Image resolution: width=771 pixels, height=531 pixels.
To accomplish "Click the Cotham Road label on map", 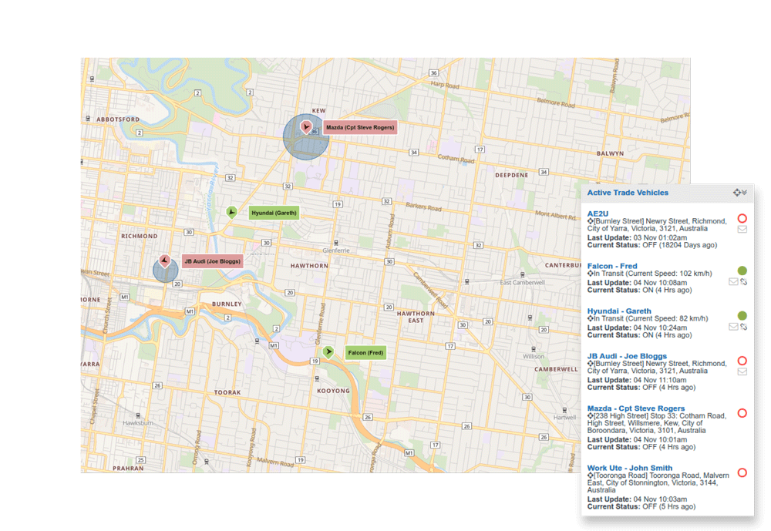I will click(456, 159).
